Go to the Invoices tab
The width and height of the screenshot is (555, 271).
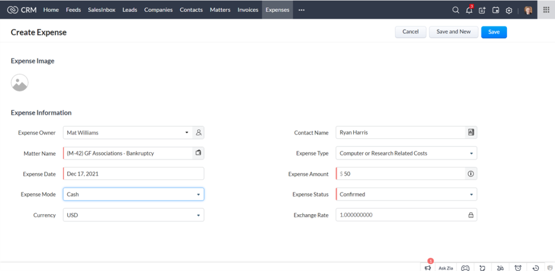tap(248, 10)
